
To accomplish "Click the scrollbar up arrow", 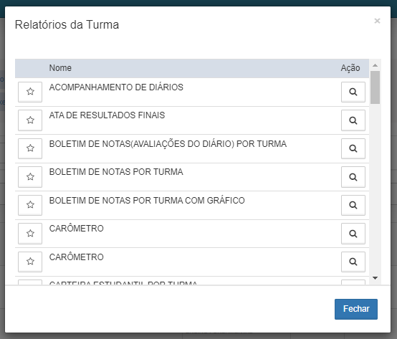I will click(375, 65).
